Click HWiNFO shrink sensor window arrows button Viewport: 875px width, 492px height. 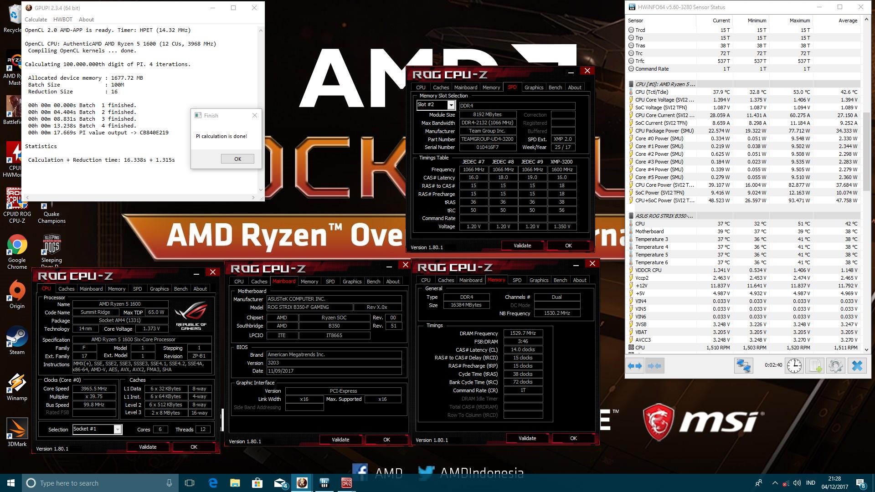[x=654, y=365]
